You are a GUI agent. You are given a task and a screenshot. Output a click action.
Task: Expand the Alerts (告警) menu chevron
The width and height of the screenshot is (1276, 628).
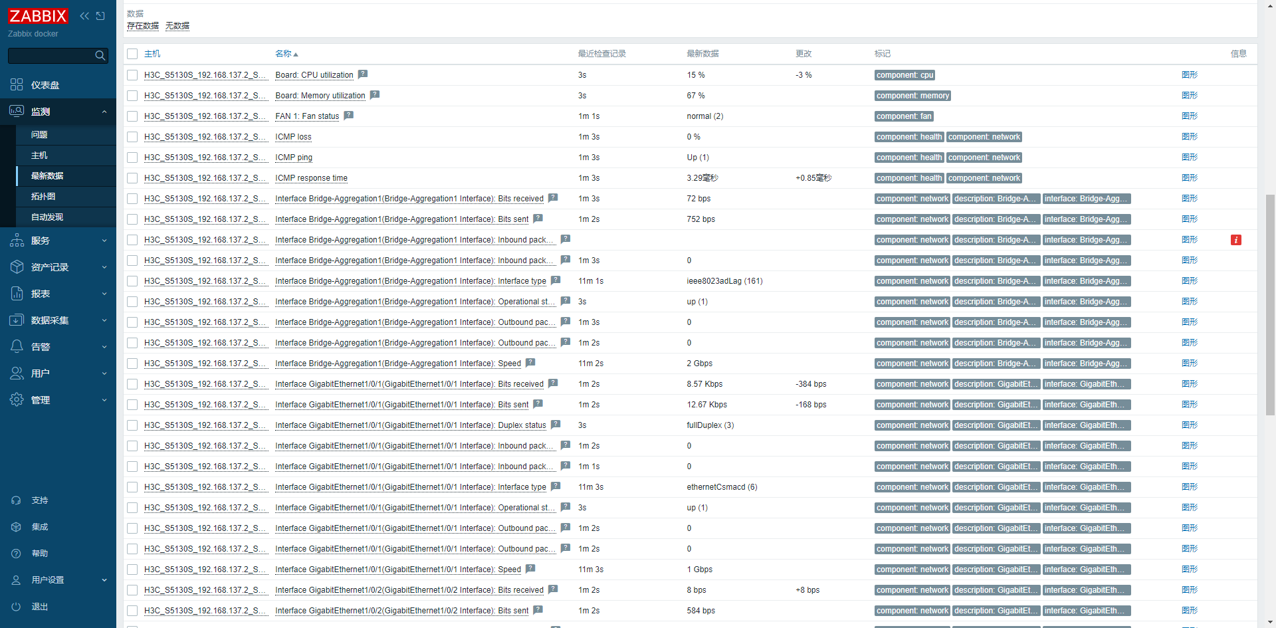click(104, 347)
